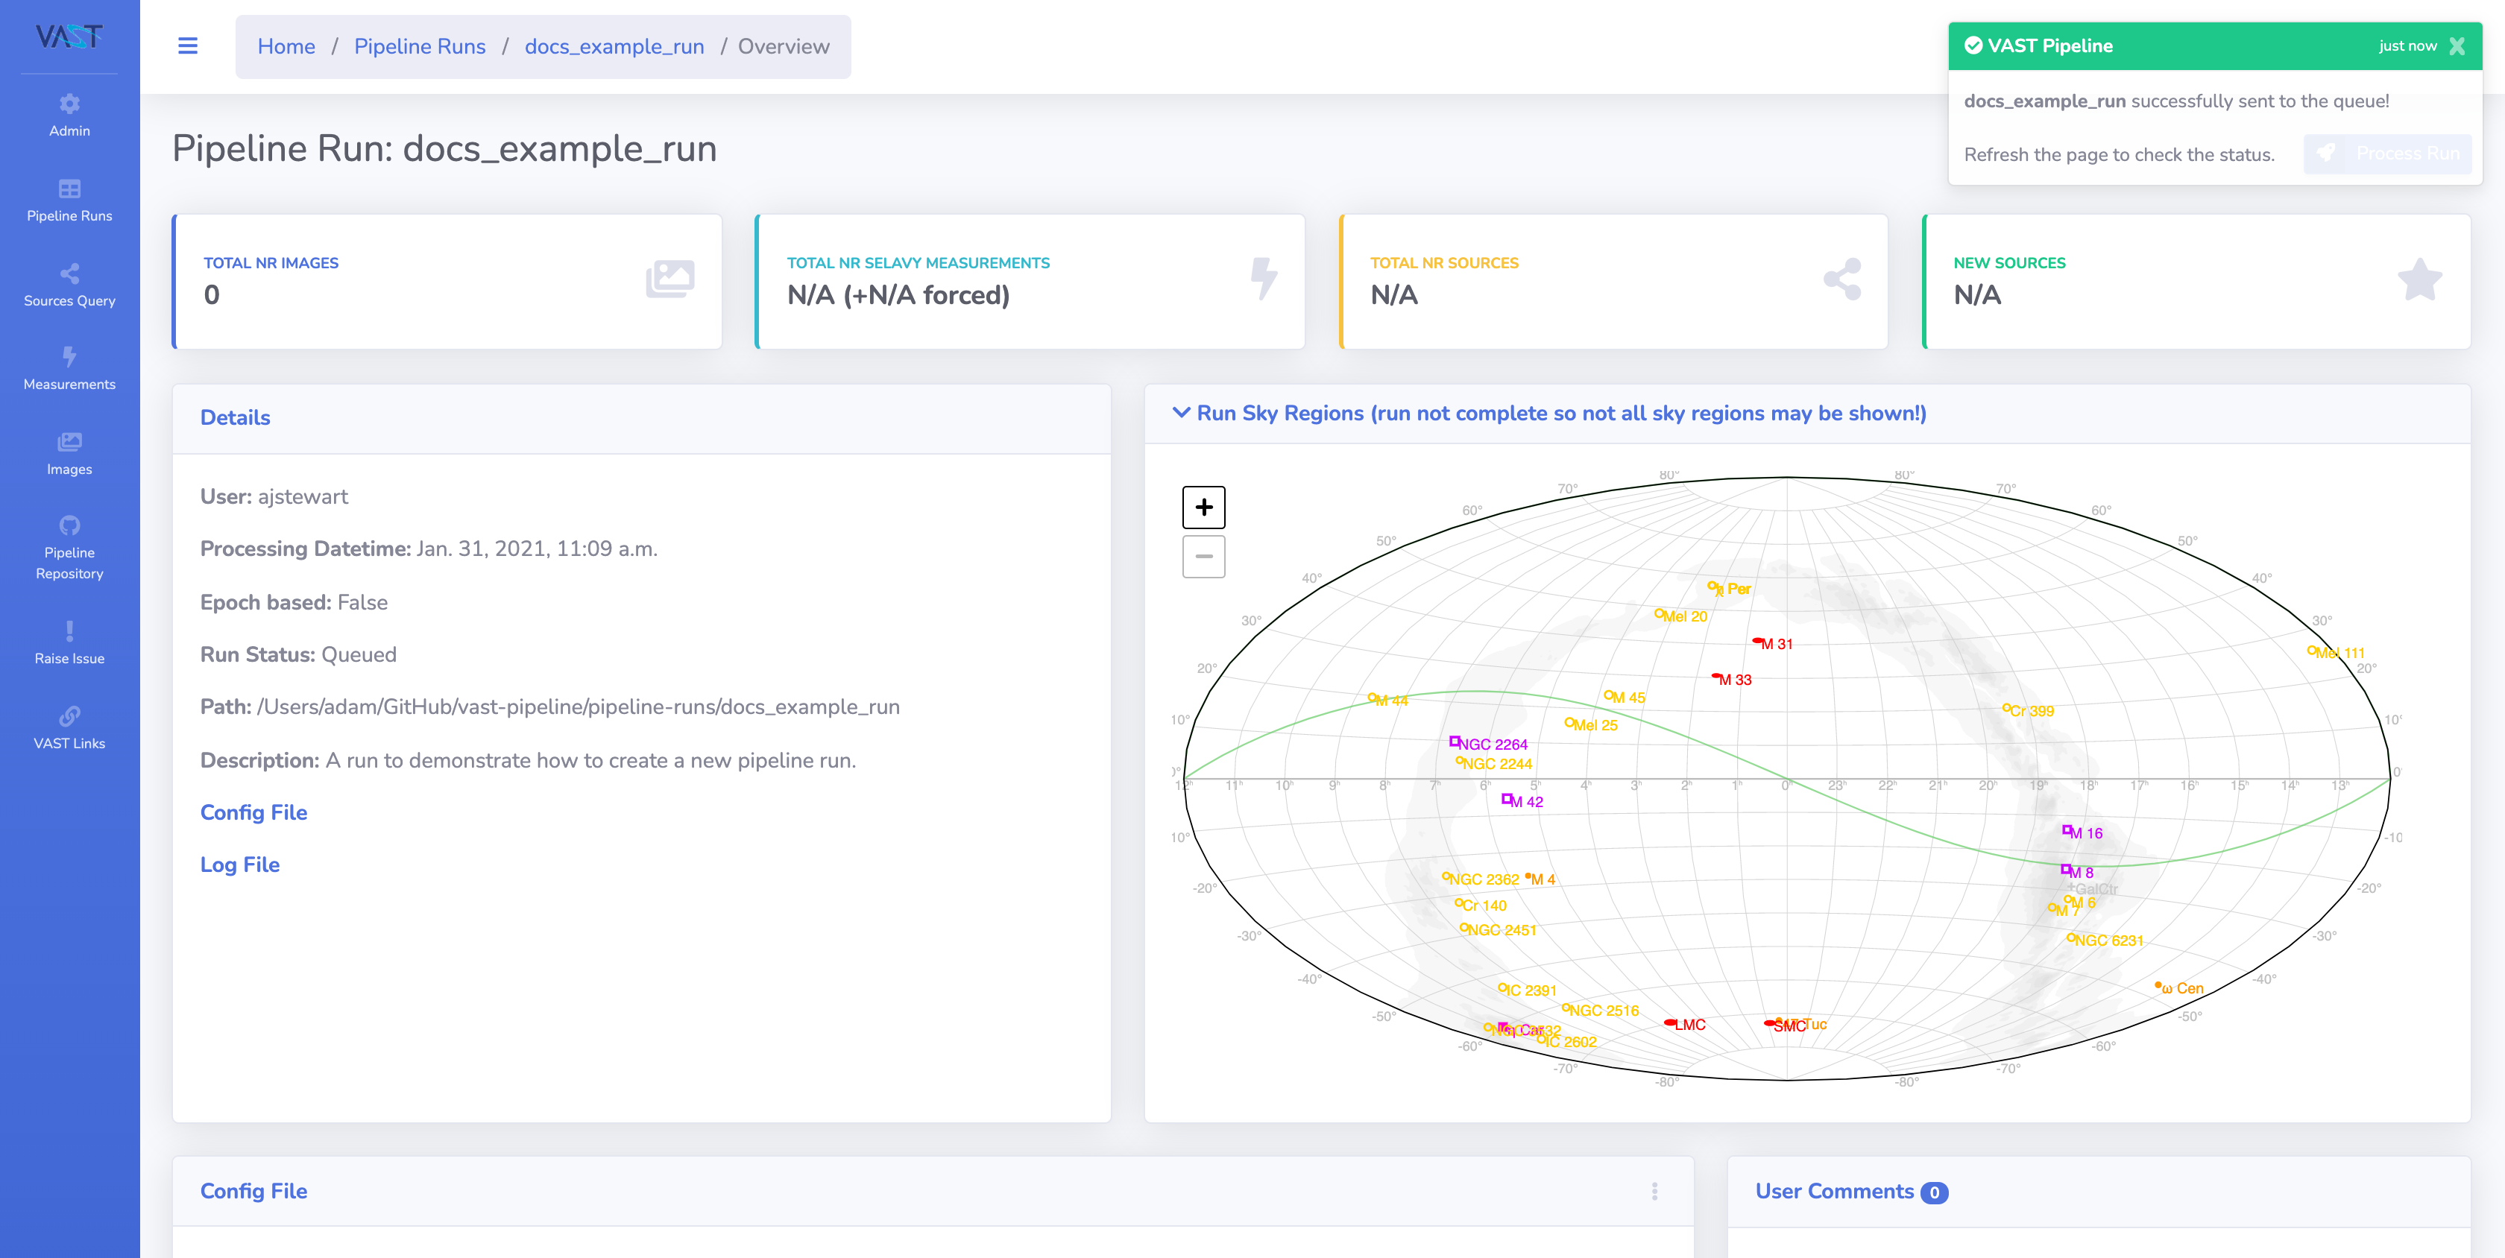Image resolution: width=2505 pixels, height=1258 pixels.
Task: Zoom out on the sky map
Action: pyautogui.click(x=1203, y=556)
